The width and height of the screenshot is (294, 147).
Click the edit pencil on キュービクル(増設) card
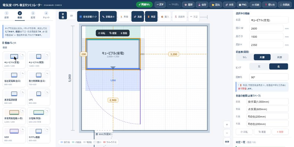click(x=47, y=55)
